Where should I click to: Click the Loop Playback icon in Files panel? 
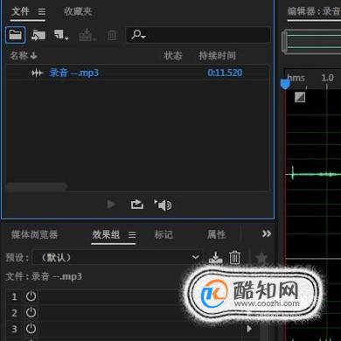tap(136, 205)
